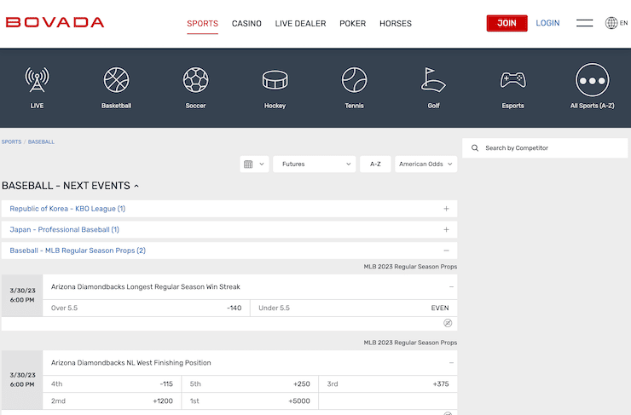This screenshot has width=631, height=415.
Task: Click the red Join button
Action: pos(507,23)
